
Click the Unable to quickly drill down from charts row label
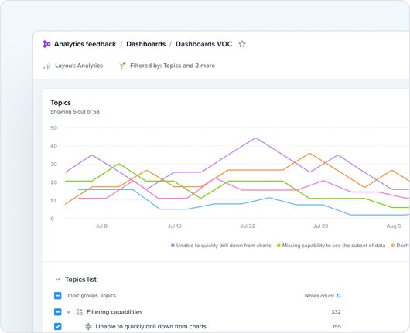(x=151, y=326)
